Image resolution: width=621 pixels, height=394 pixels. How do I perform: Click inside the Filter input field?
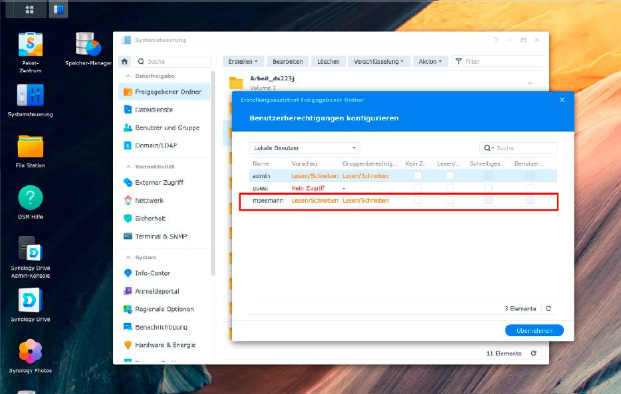click(x=492, y=60)
